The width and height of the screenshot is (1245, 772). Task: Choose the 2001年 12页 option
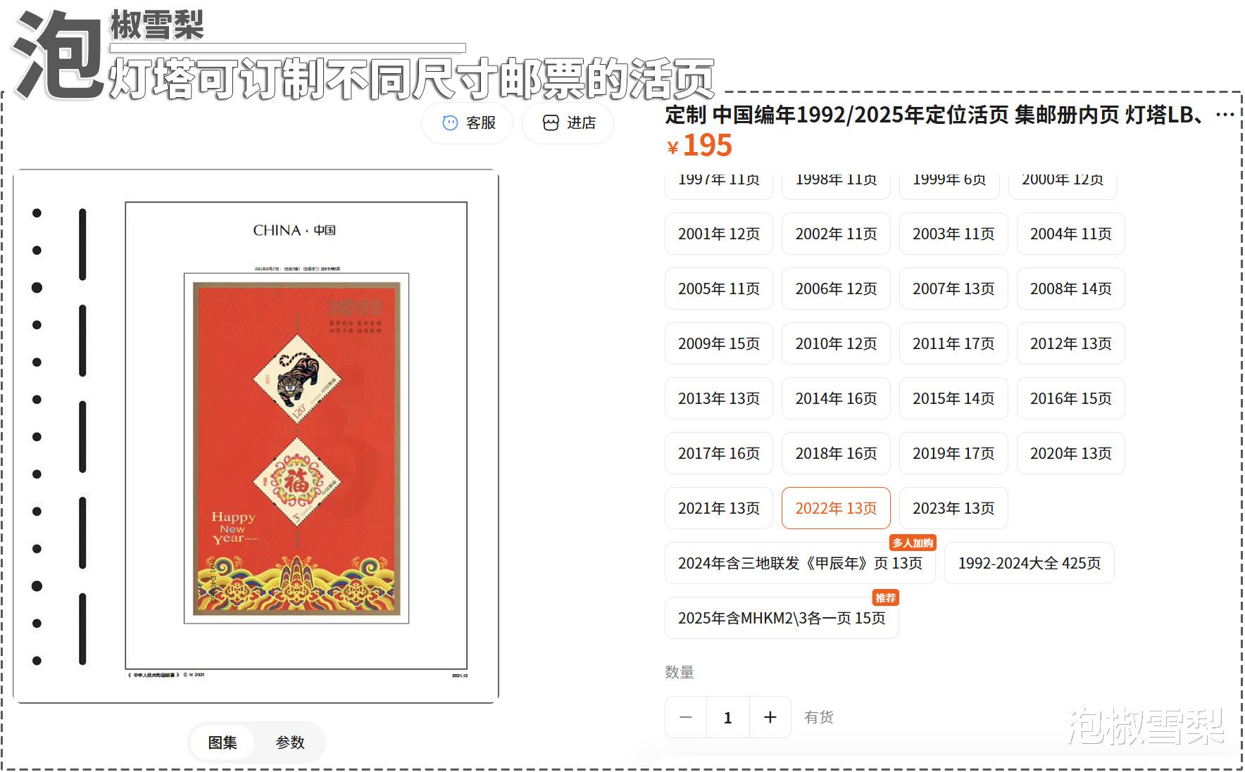point(719,234)
